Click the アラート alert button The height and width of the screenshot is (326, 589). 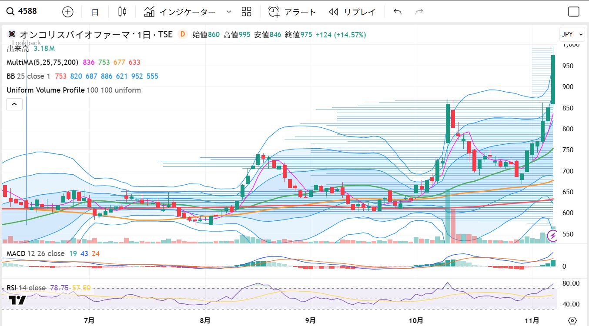point(292,12)
